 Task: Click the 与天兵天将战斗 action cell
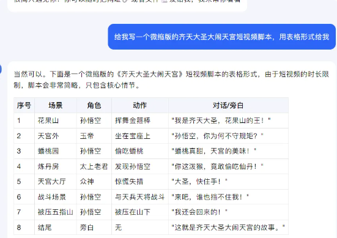(140, 197)
